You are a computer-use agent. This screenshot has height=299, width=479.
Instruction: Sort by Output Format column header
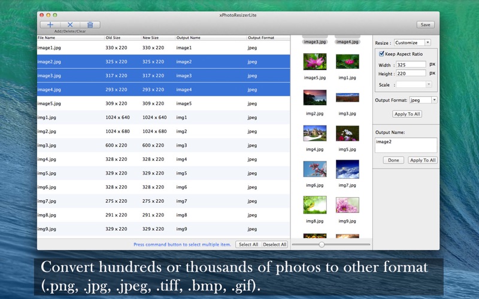(268, 38)
